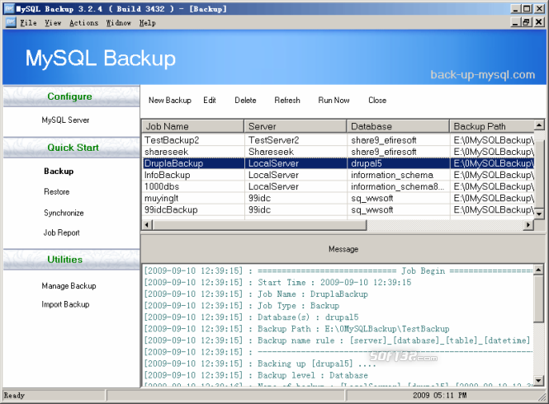Screen dimensions: 549x404
Task: Click Edit toolbar button
Action: coord(210,101)
